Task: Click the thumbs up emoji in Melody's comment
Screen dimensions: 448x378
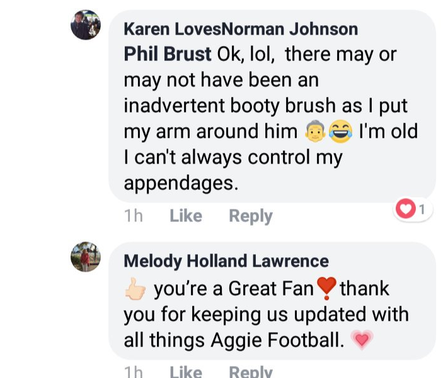Action: click(135, 289)
